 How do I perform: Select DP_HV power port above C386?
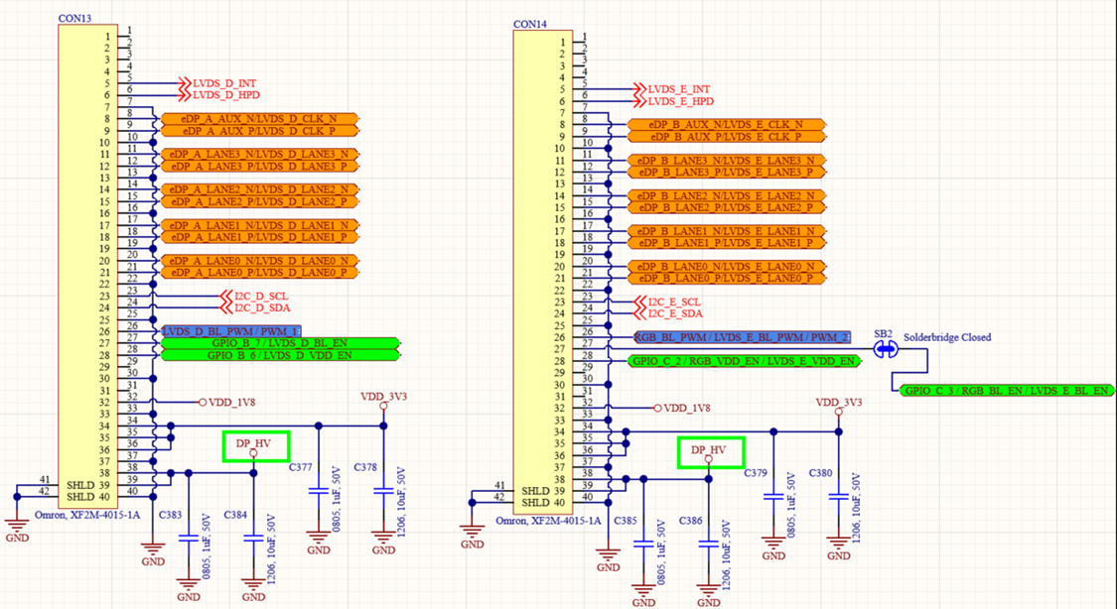point(708,454)
